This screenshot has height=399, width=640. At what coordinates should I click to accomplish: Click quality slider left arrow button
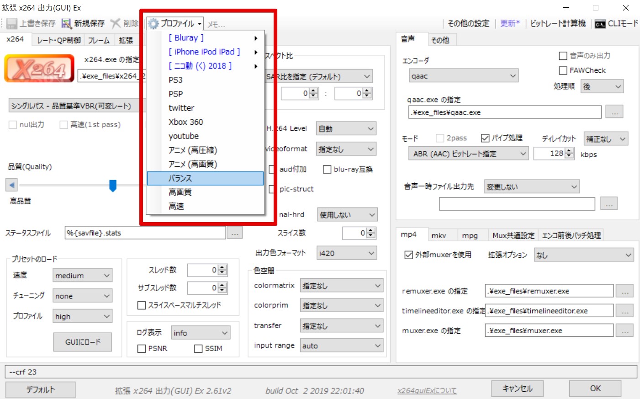tap(12, 185)
